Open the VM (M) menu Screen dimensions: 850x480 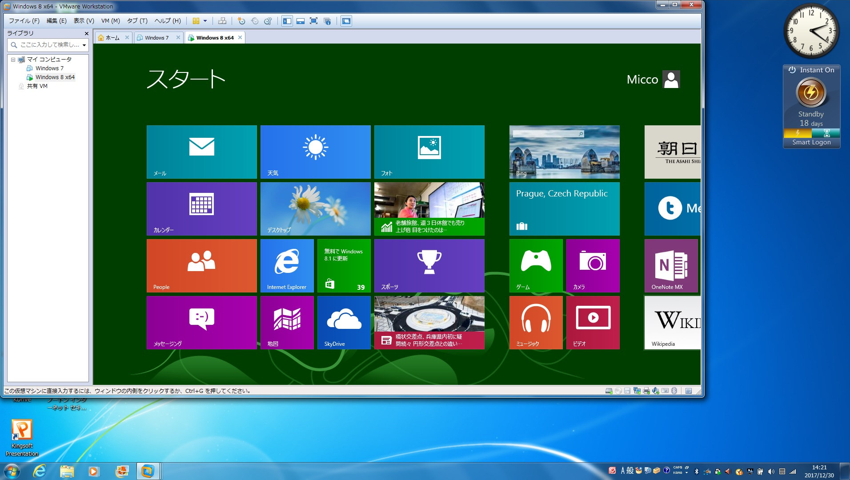[x=111, y=21]
